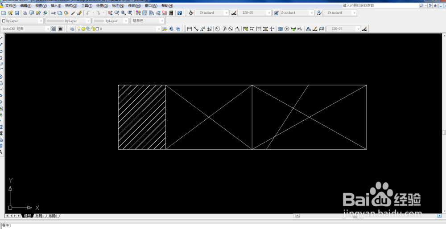Screen dimensions: 446x229
Task: Open the Layer Properties Manager icon
Action: point(72,29)
